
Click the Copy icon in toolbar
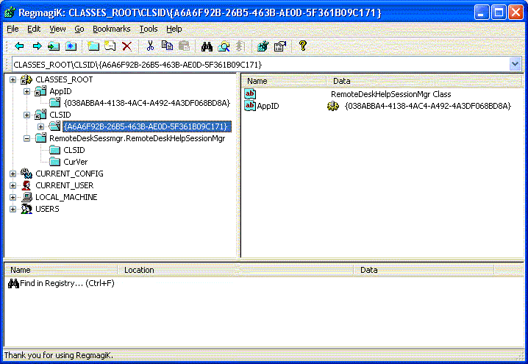pos(167,46)
